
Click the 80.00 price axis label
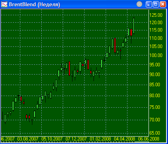[x=155, y=96]
